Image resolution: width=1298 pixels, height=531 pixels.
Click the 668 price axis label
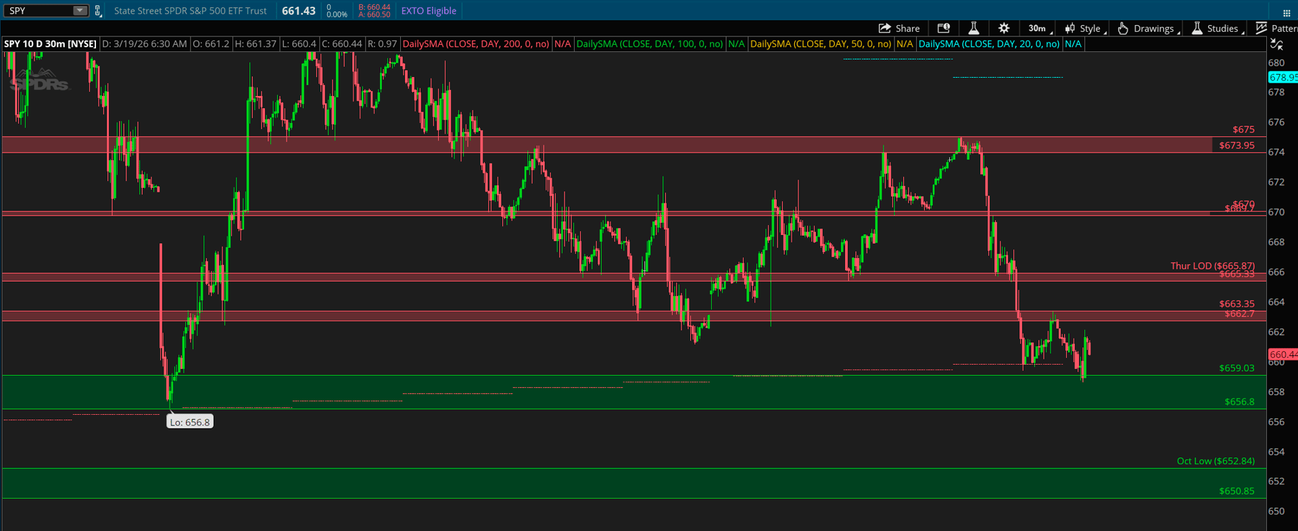1276,242
